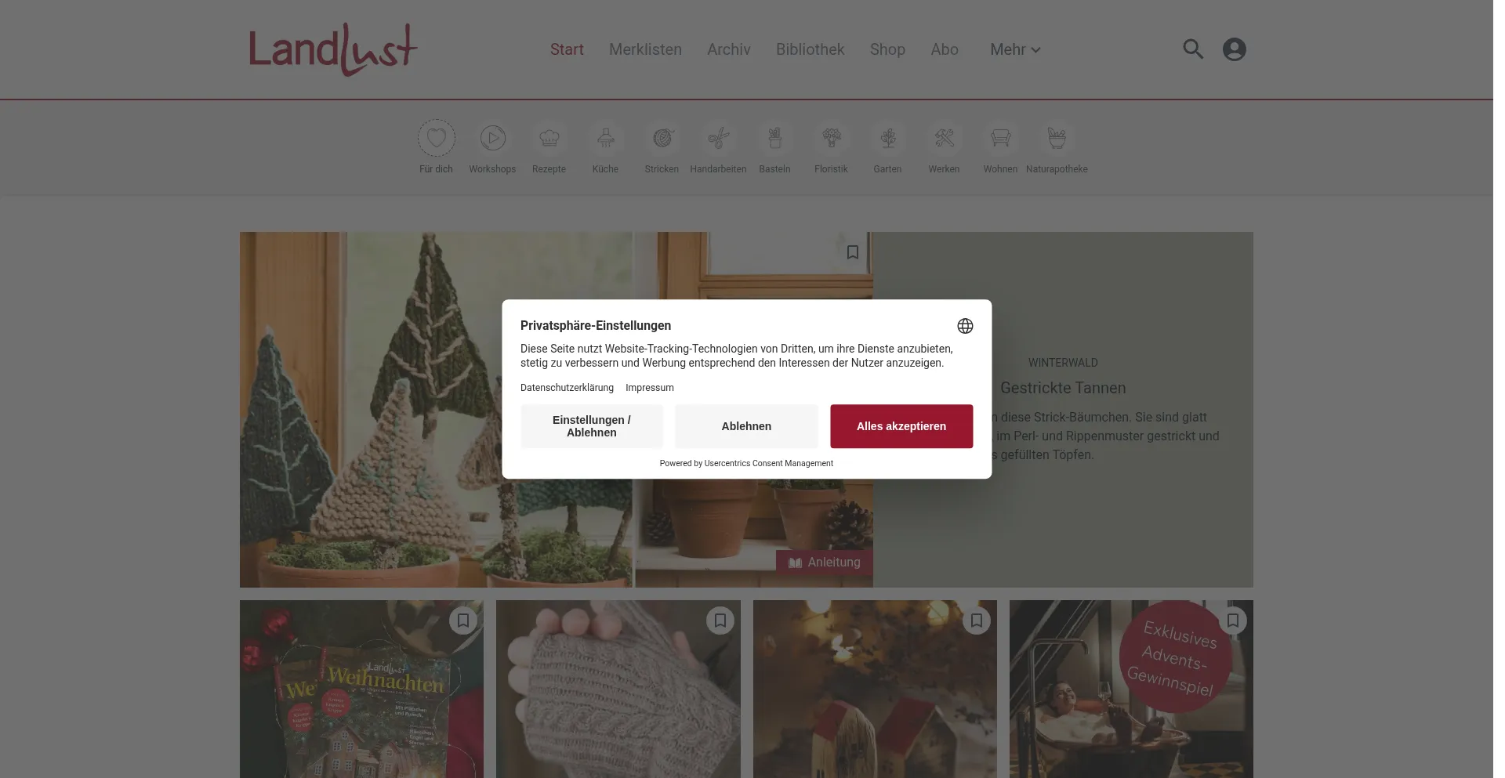Click the Einstellungen / Ablehnen button

(592, 426)
